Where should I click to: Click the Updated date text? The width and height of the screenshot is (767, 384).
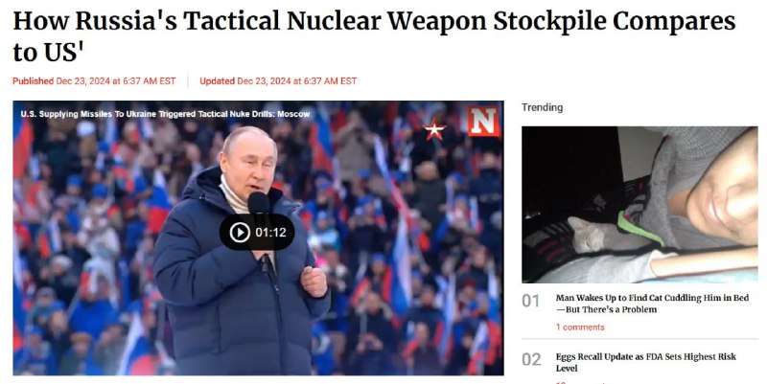(x=278, y=81)
